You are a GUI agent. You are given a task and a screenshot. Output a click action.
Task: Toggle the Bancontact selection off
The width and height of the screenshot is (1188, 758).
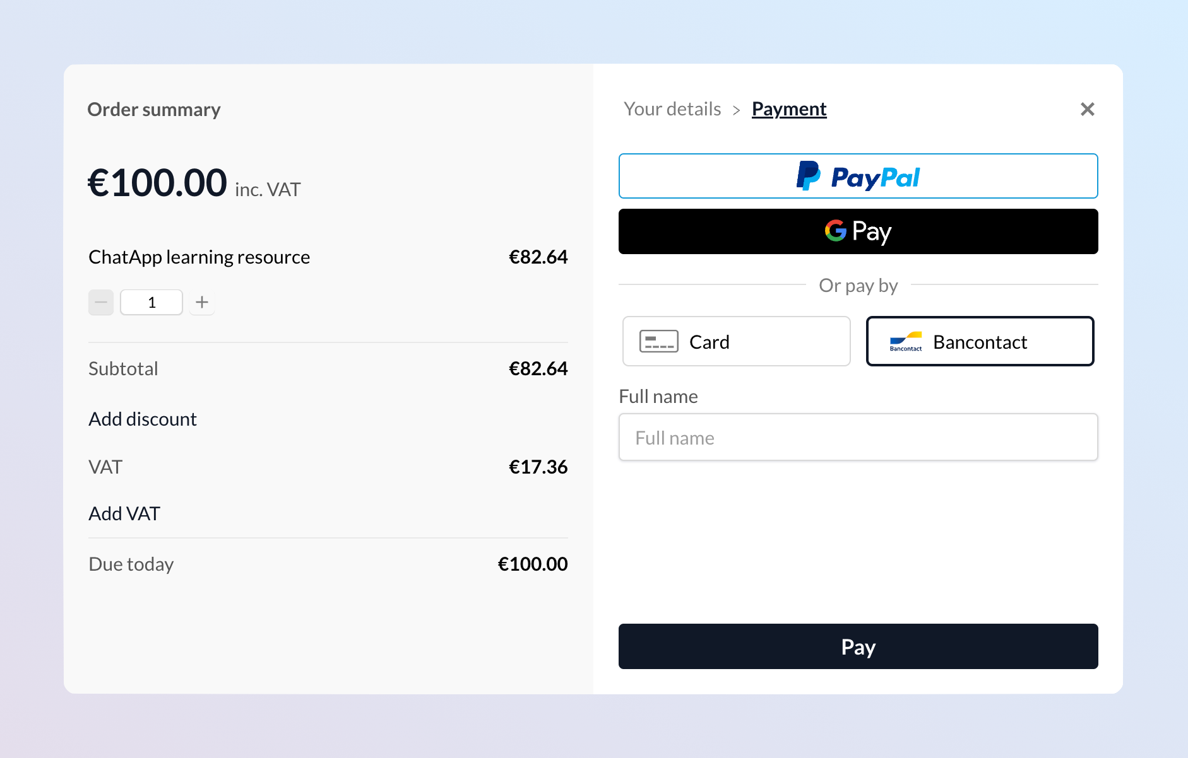tap(979, 341)
